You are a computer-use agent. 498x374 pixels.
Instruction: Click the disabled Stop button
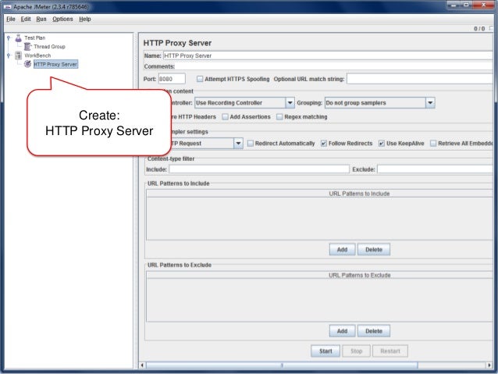coord(357,351)
